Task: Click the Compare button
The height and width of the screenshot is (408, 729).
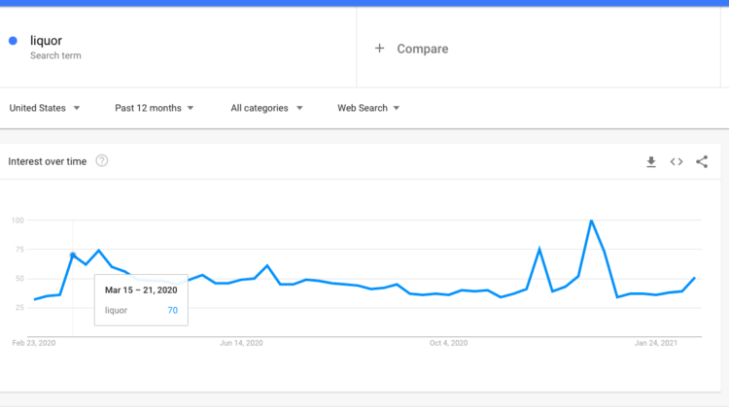Action: click(x=422, y=49)
